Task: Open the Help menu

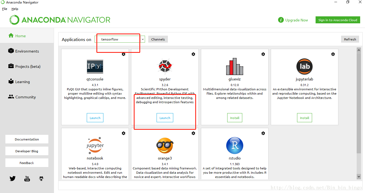Action: pos(15,9)
